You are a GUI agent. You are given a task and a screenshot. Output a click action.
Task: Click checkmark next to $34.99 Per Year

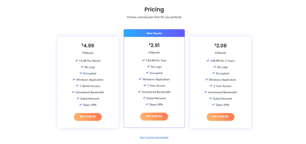coord(143,60)
